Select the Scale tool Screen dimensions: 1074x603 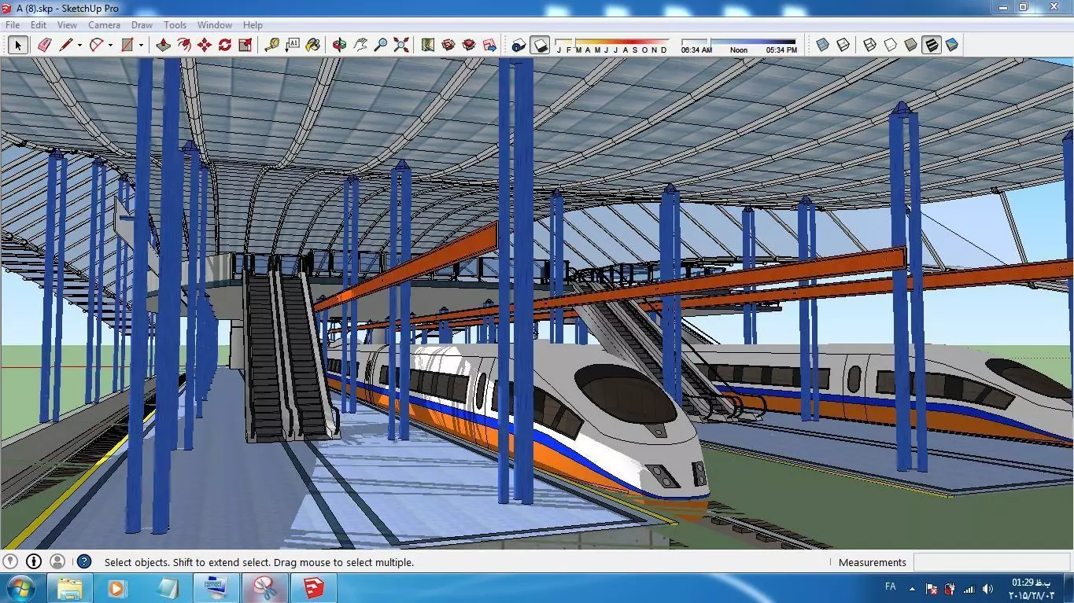(245, 45)
